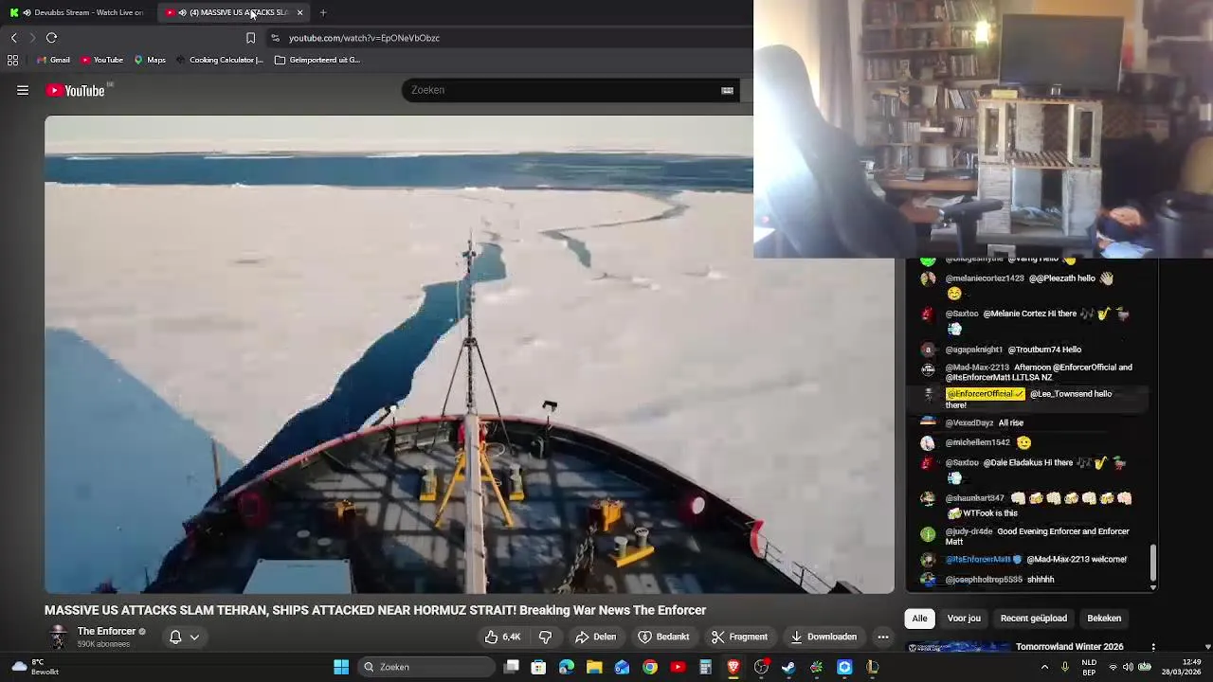Select the Alle filter chip
Image resolution: width=1213 pixels, height=682 pixels.
[919, 619]
